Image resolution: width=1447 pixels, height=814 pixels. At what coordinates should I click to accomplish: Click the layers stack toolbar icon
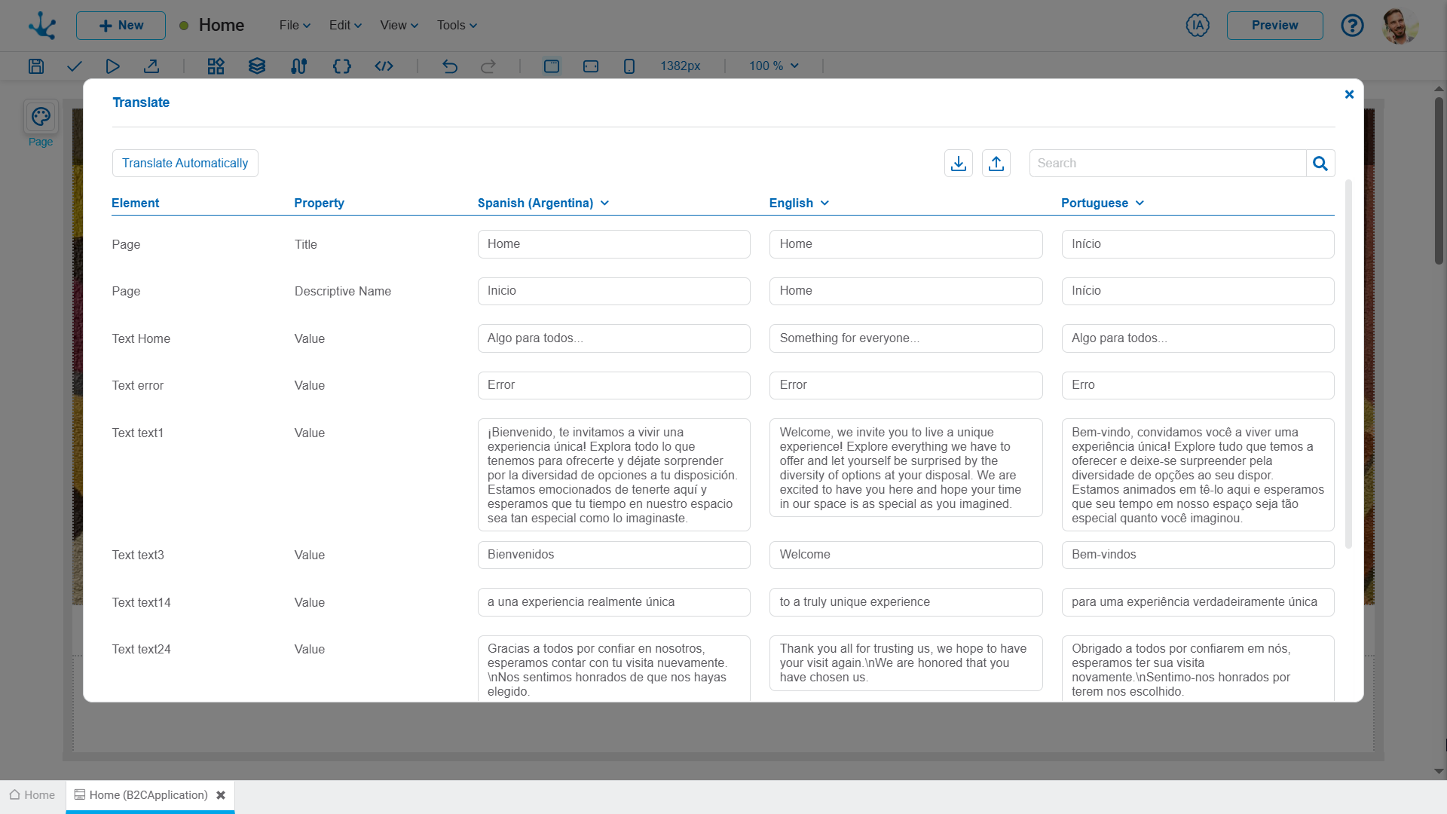pos(257,66)
